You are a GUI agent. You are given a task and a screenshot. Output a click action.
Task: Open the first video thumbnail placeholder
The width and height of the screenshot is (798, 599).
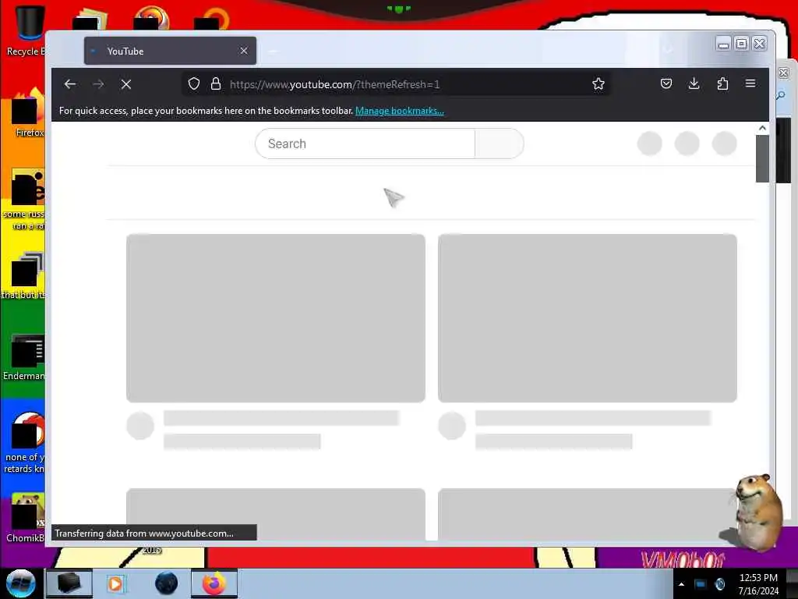click(276, 318)
